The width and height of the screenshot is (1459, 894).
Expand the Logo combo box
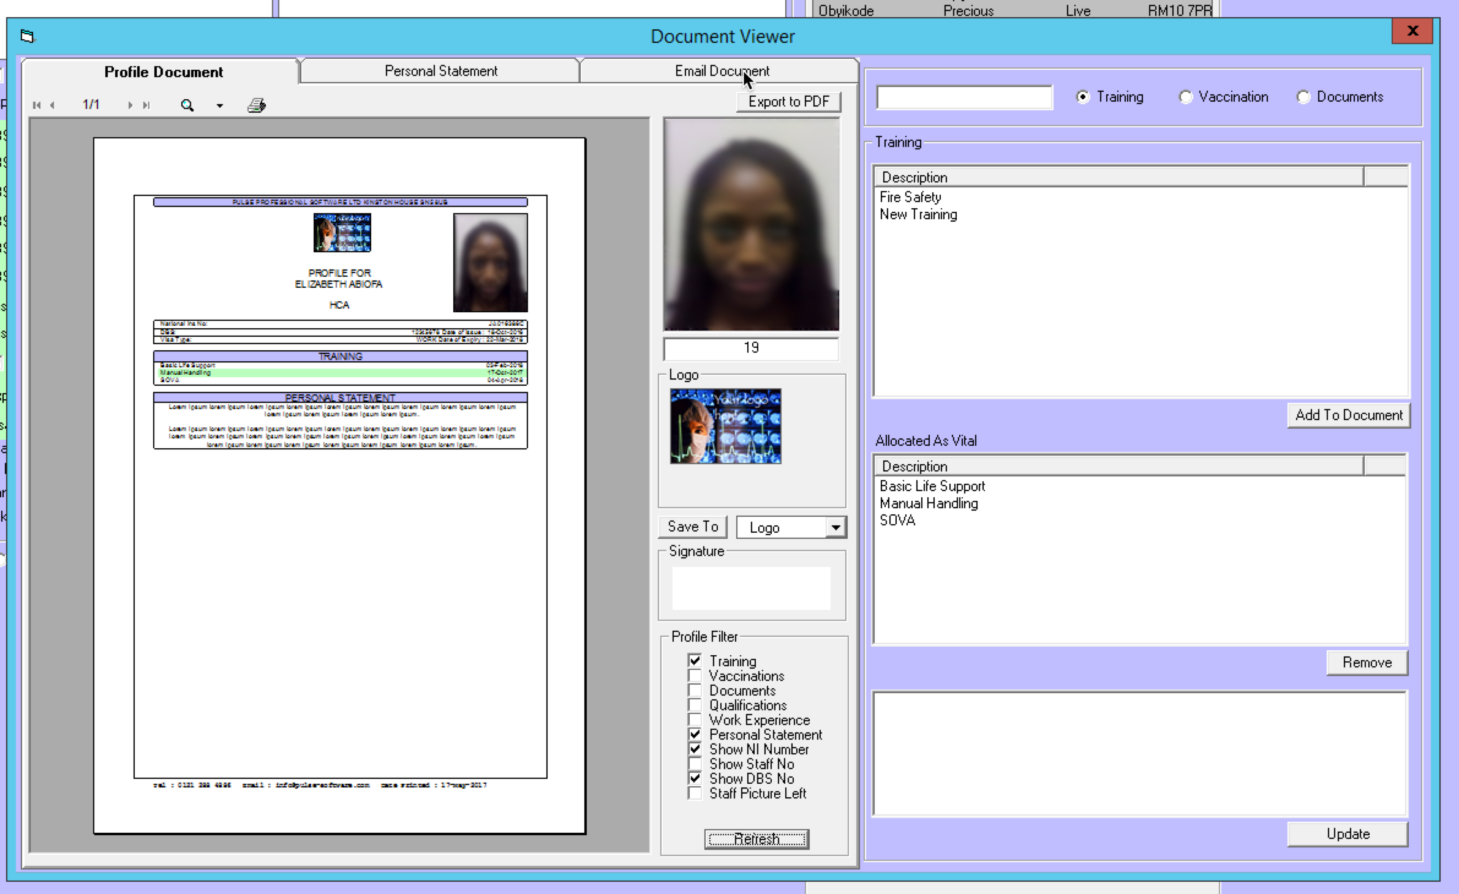(x=835, y=527)
